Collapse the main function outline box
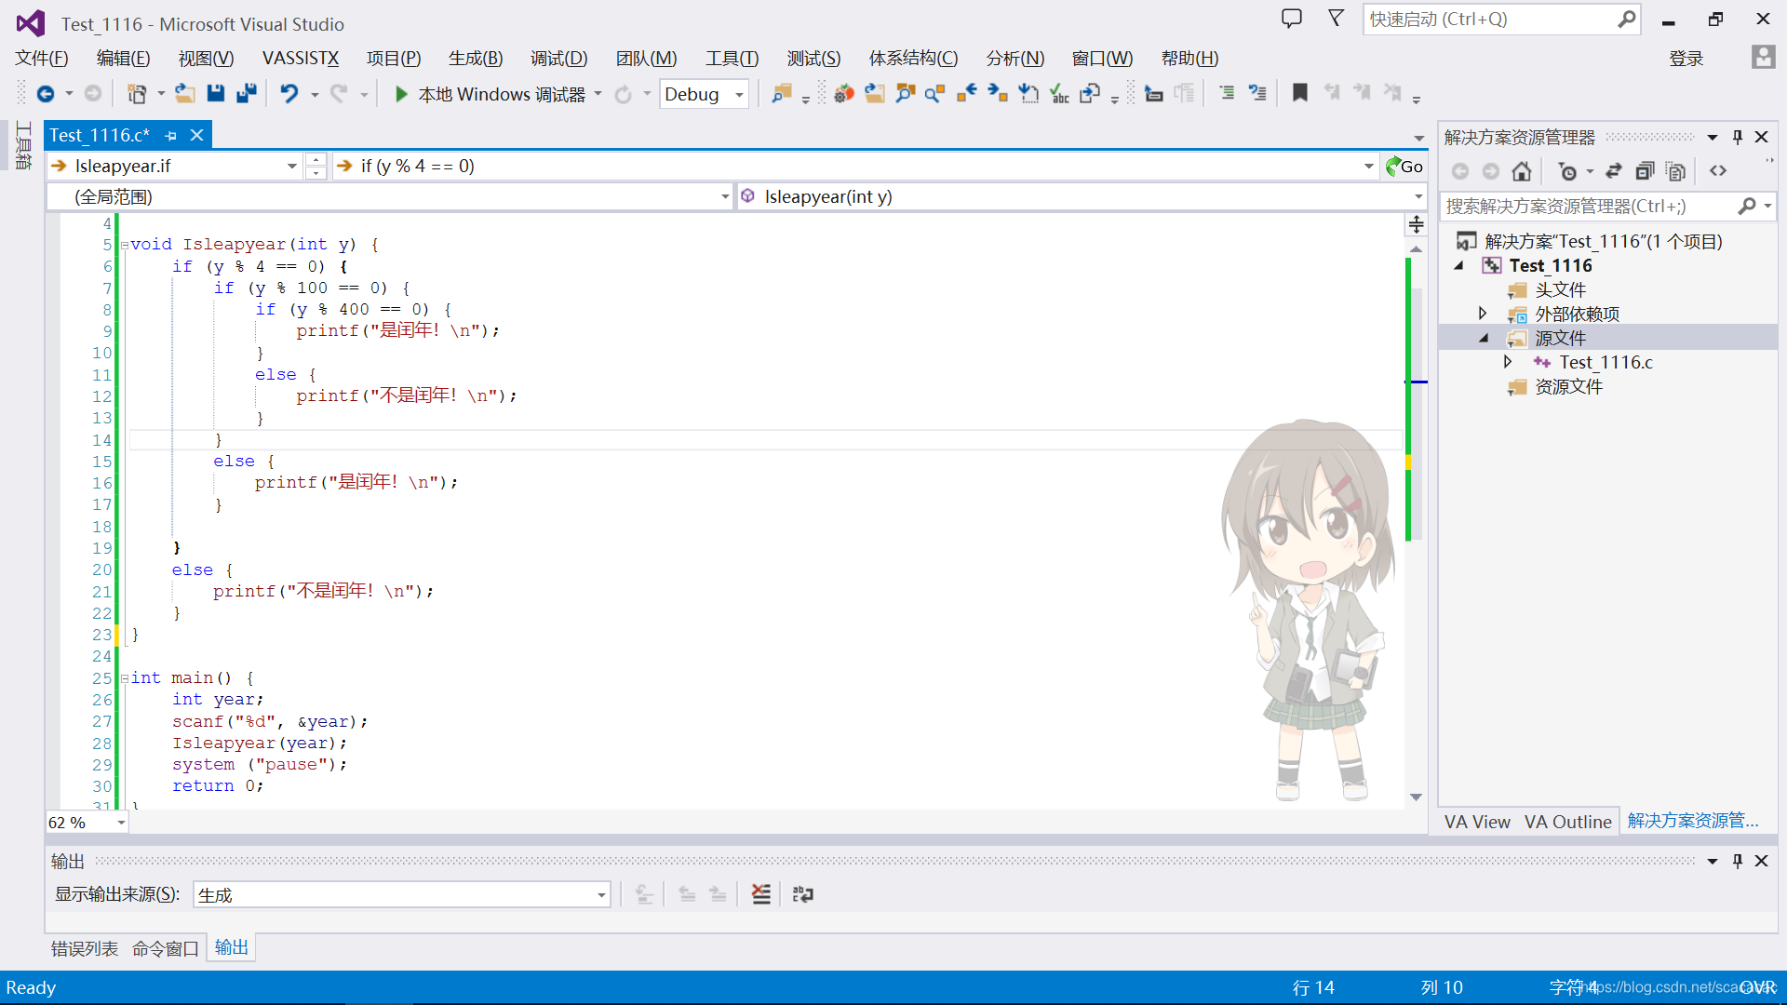The image size is (1787, 1005). click(x=125, y=679)
